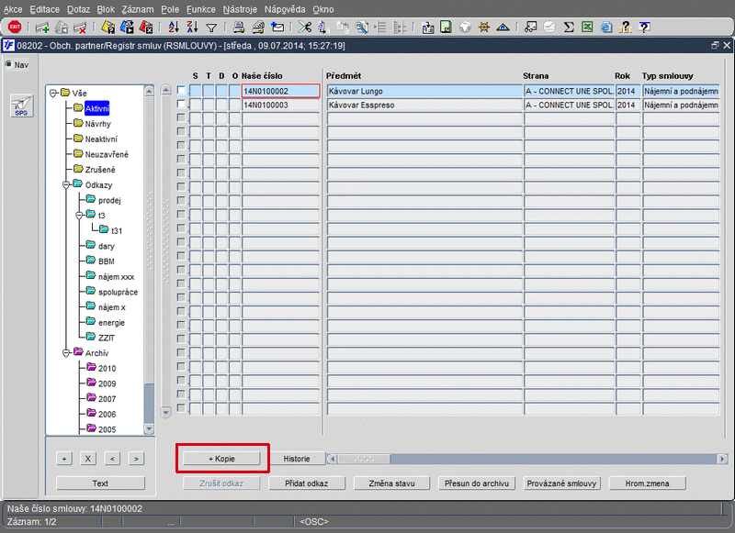
Task: Sort ascending with the A-Z icon
Action: click(x=174, y=28)
